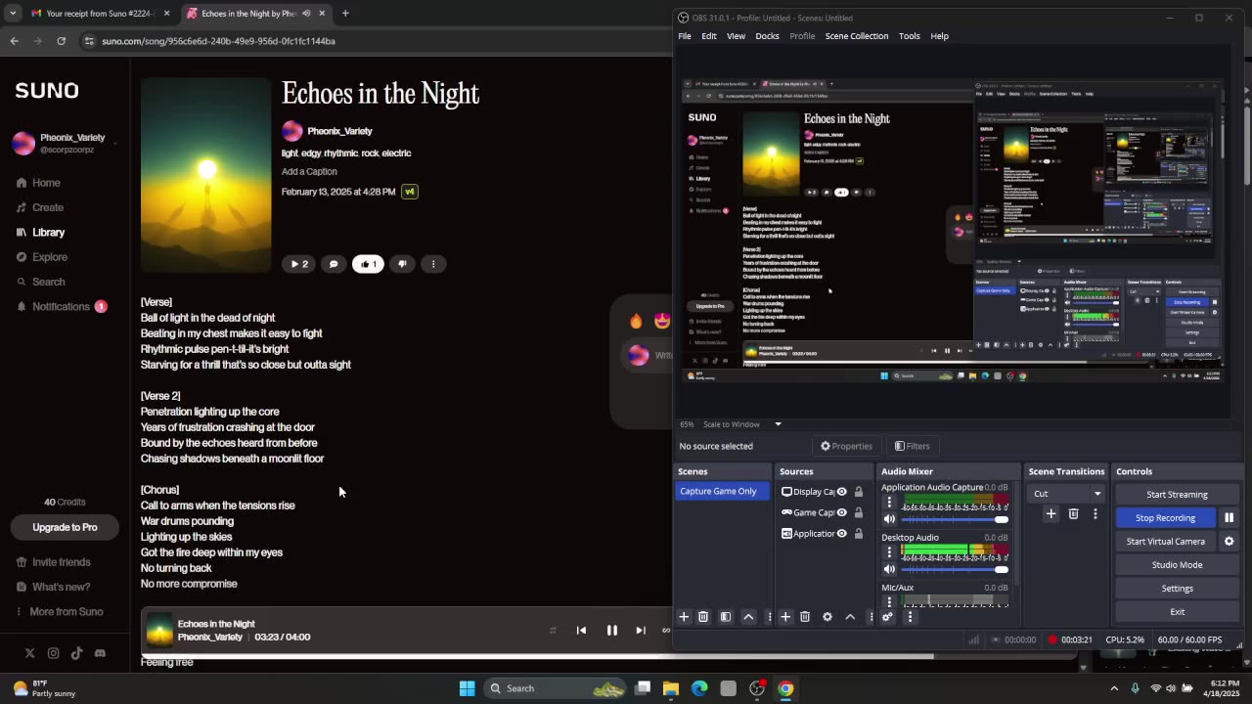Pause the song in Suno's player bar
Viewport: 1252px width, 704px height.
[x=612, y=631]
